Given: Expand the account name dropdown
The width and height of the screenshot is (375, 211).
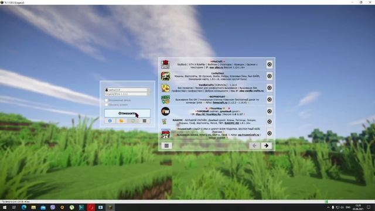Looking at the screenshot, I should [148, 90].
